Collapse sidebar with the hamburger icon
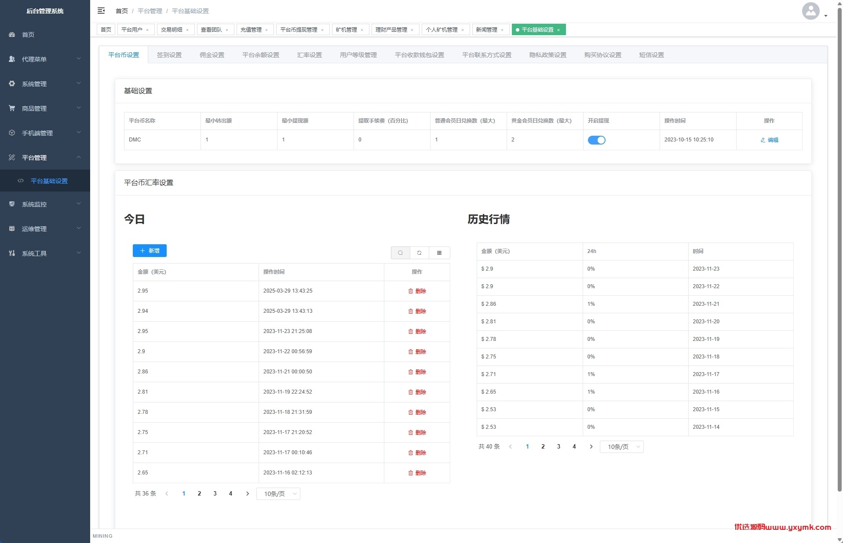843x543 pixels. pos(101,11)
